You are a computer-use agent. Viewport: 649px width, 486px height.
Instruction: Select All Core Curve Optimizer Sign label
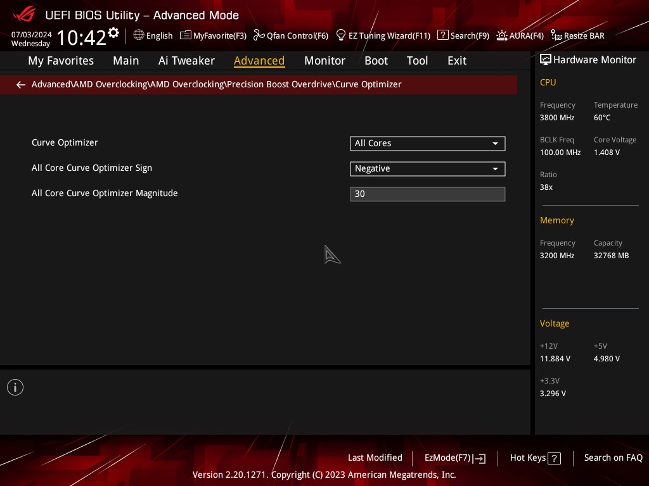click(x=92, y=168)
